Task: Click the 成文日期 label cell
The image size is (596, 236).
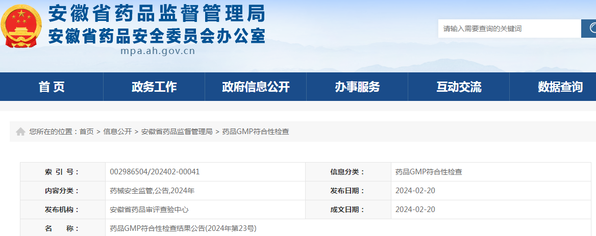Action: click(x=348, y=209)
